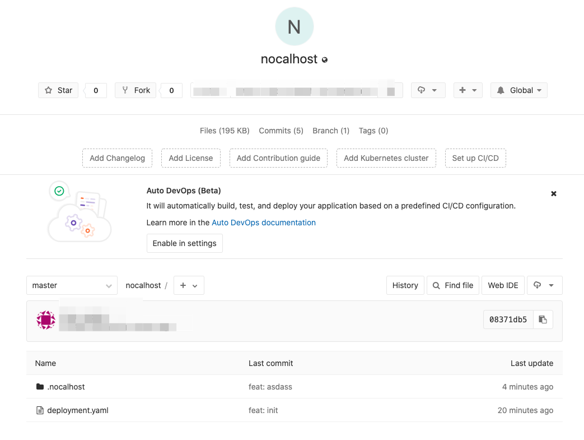Click the Add Kubernetes cluster button
Viewport: 584px width, 440px height.
(x=386, y=158)
